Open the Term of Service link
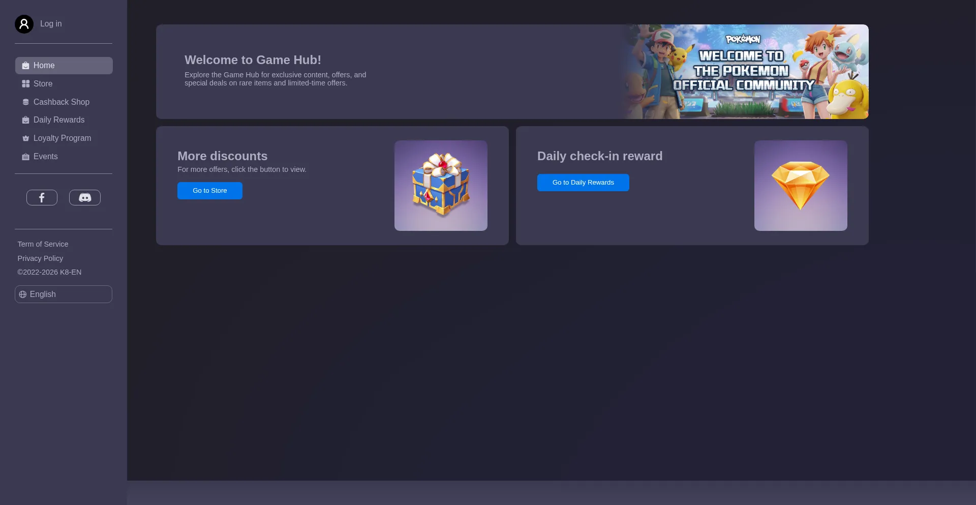Image resolution: width=976 pixels, height=505 pixels. pos(43,244)
